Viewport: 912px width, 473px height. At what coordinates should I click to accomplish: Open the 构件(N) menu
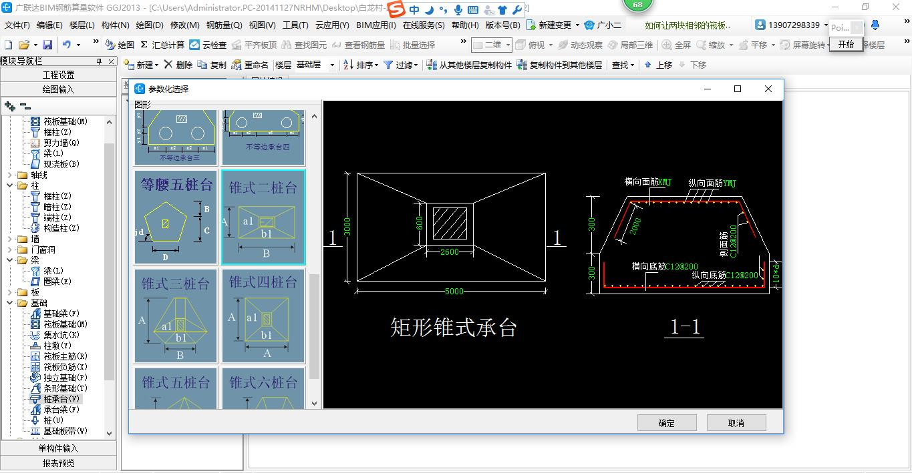(x=115, y=25)
